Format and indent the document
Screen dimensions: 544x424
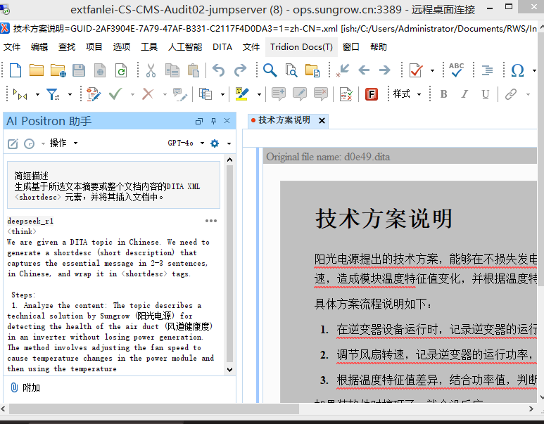487,70
